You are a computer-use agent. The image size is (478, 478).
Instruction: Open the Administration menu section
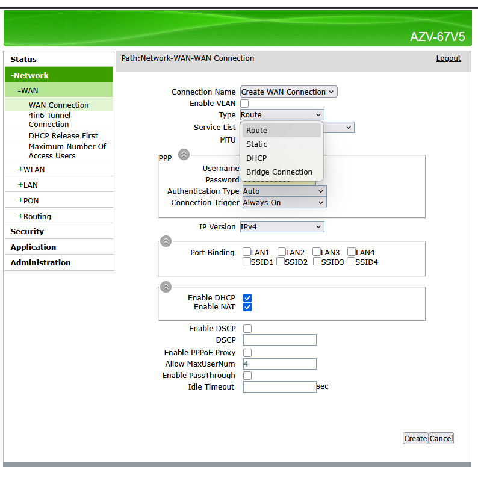(x=40, y=263)
